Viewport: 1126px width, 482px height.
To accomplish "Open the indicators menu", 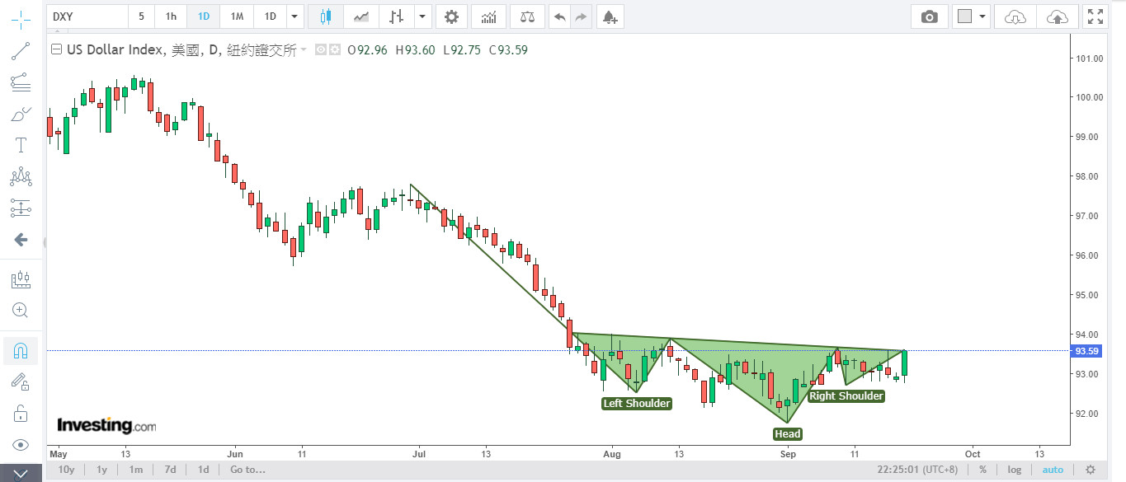I will coord(488,16).
